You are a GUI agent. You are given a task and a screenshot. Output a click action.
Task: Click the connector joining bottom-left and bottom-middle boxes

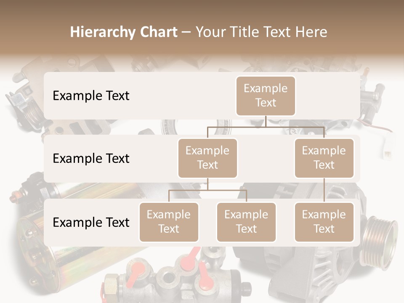[207, 190]
